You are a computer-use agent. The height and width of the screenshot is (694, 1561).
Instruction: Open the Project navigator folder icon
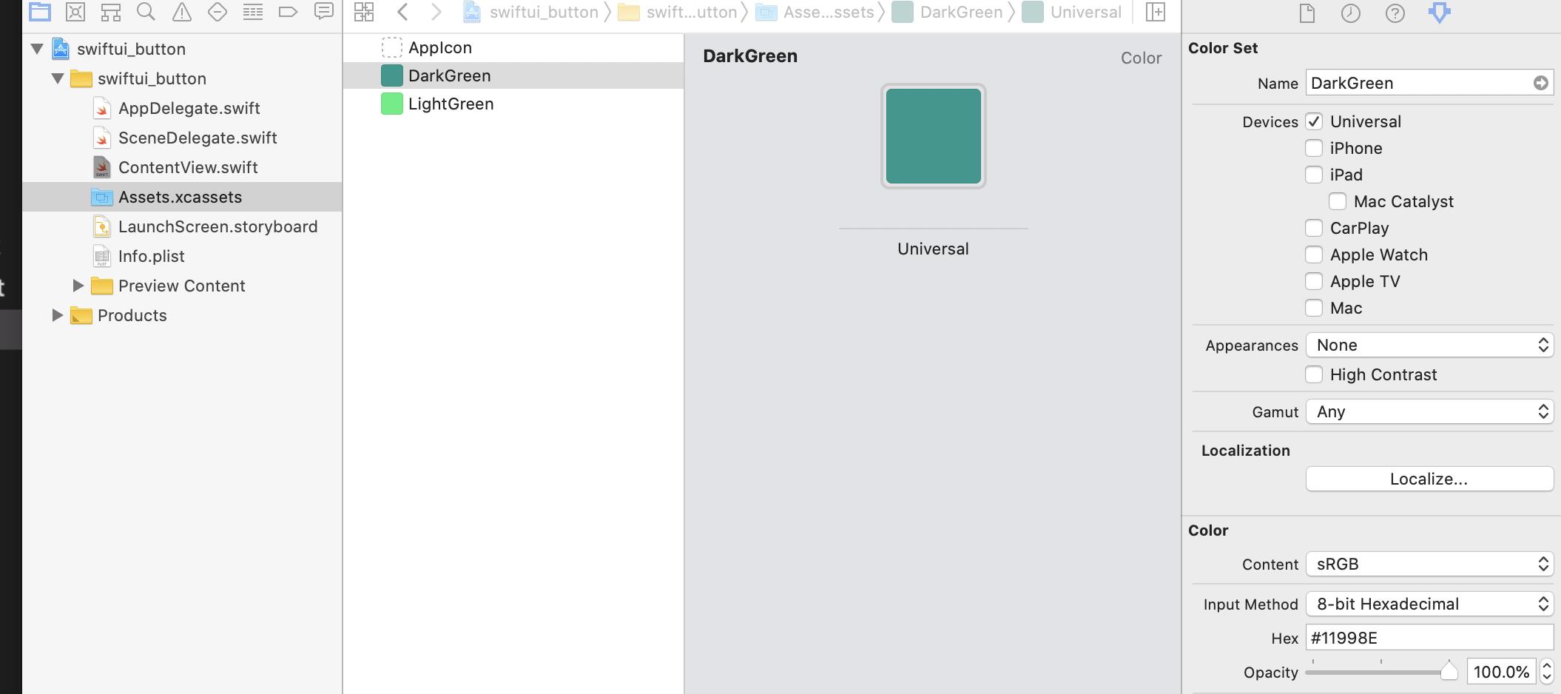click(40, 12)
